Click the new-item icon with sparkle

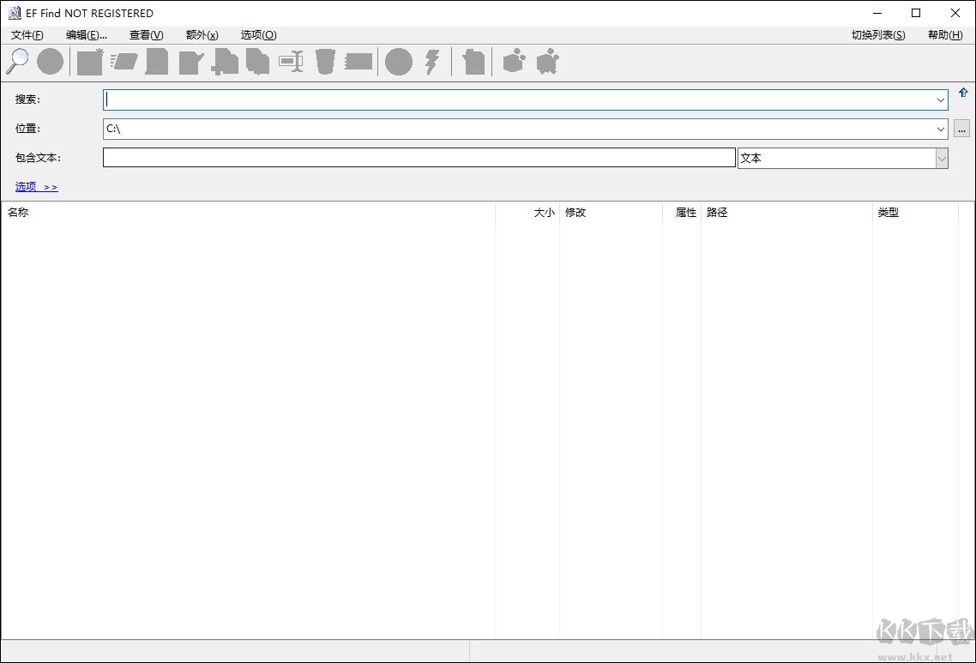point(90,62)
